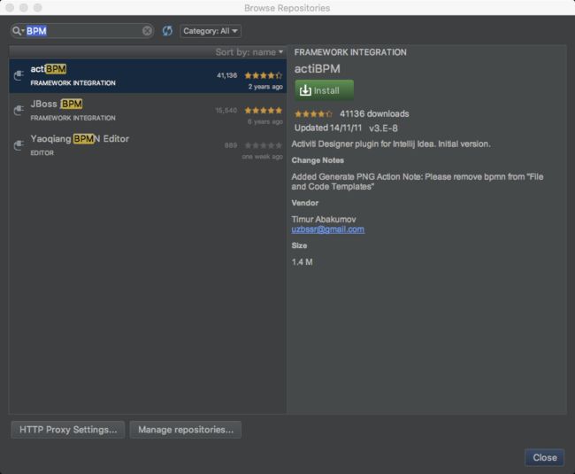This screenshot has width=575, height=474.
Task: Open the Sort by: name dropdown
Action: tap(249, 52)
